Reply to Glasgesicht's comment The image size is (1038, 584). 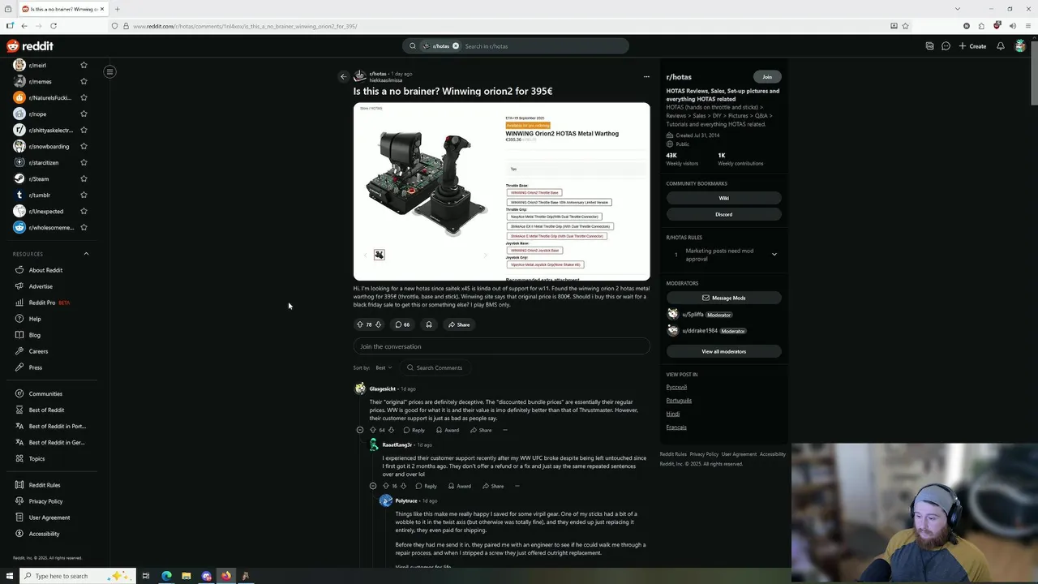click(414, 430)
